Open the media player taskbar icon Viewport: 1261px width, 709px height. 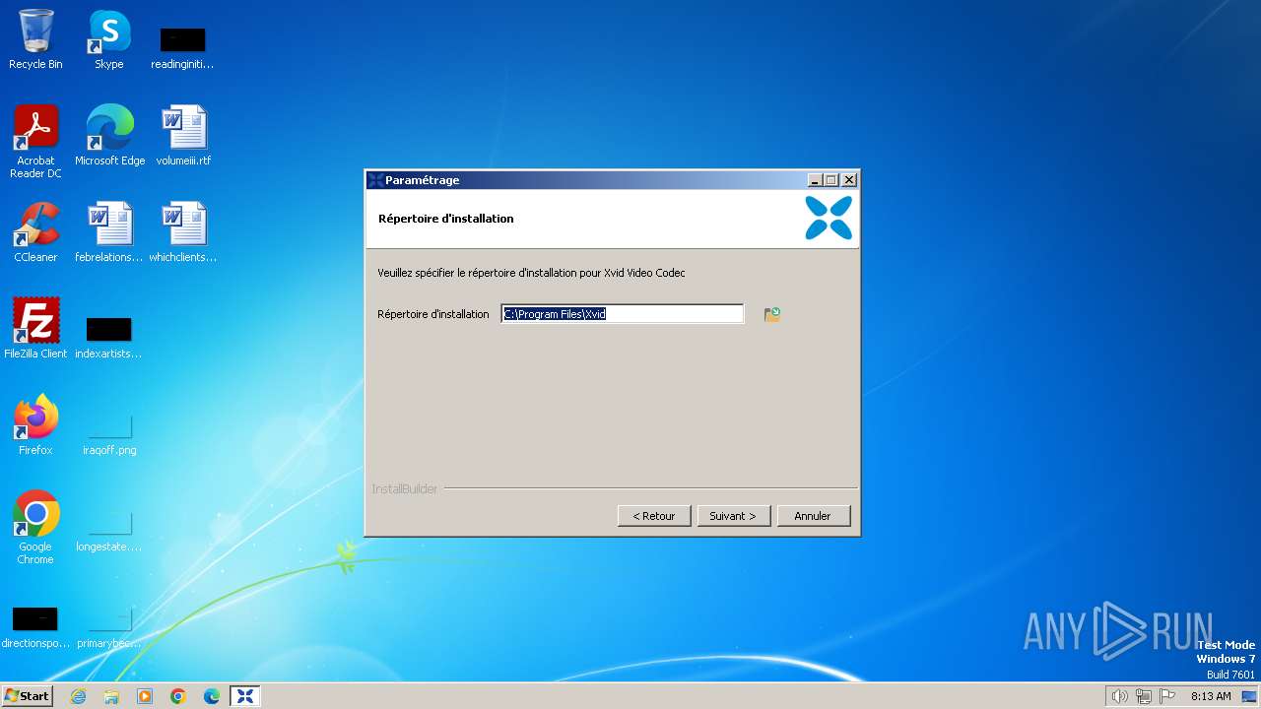point(145,696)
